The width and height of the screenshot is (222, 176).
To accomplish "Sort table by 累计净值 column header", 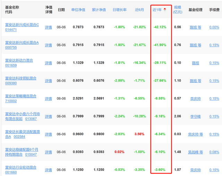I will (99, 10).
